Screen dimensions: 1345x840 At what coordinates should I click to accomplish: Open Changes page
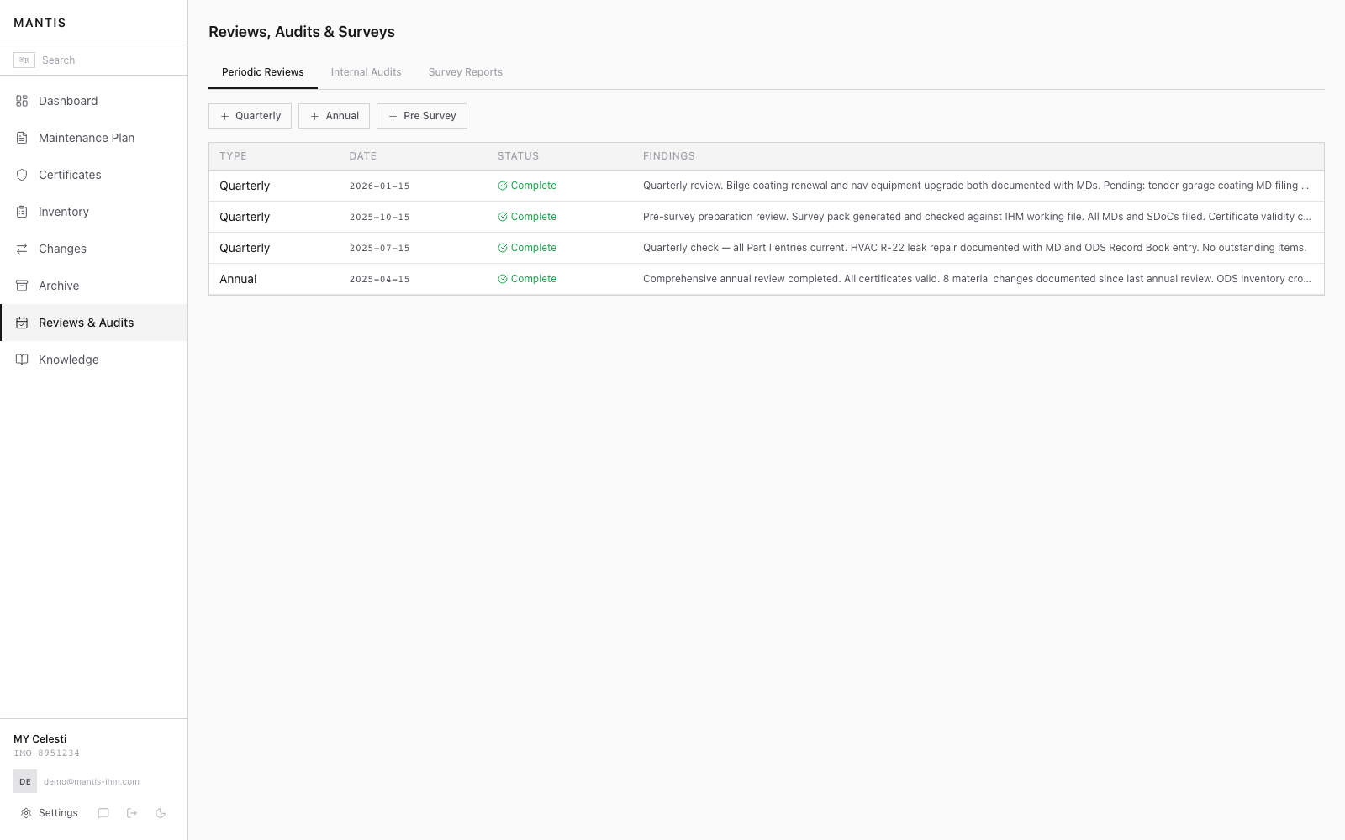[x=93, y=249]
